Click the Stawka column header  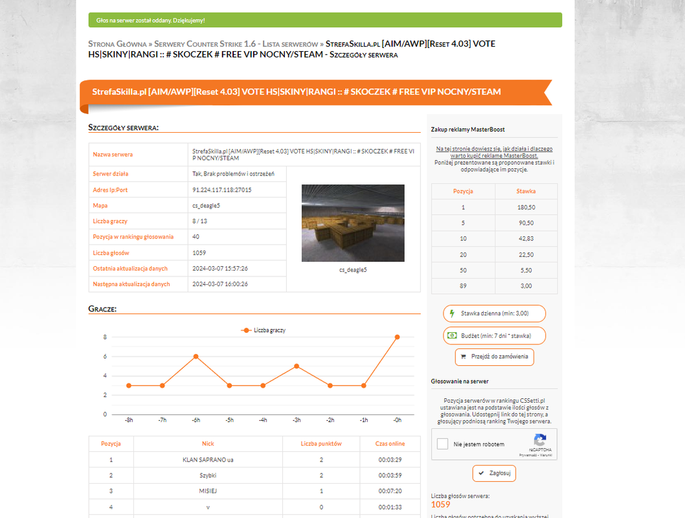[x=526, y=191]
